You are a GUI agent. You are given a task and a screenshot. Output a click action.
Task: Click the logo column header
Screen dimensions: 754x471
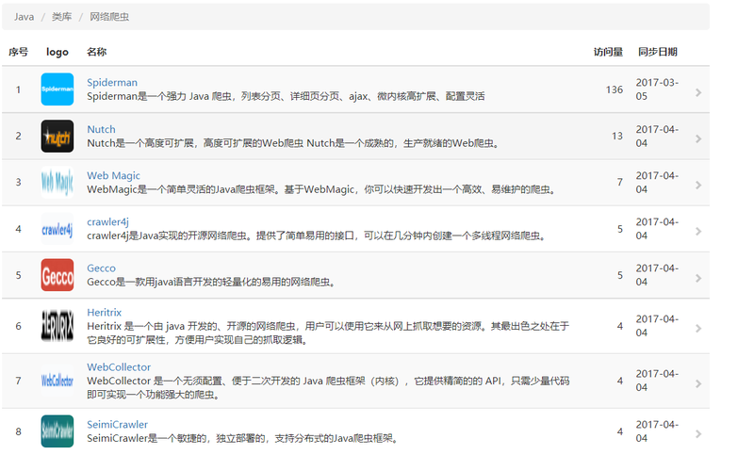(x=57, y=52)
